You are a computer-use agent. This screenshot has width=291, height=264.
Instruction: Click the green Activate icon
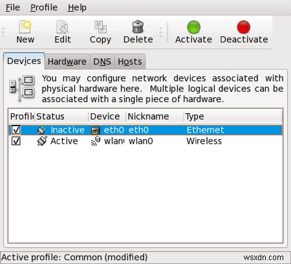(x=193, y=27)
